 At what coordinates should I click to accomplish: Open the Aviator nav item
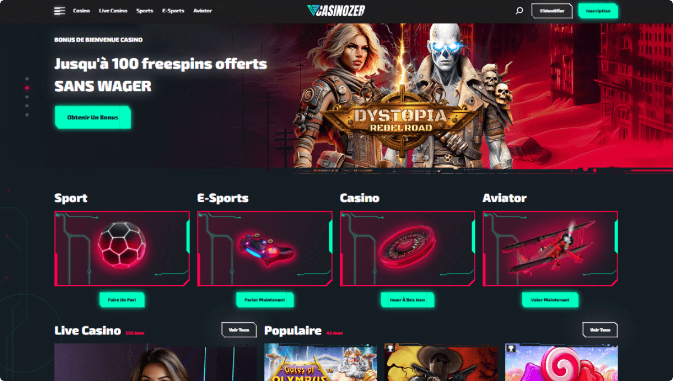(x=202, y=11)
